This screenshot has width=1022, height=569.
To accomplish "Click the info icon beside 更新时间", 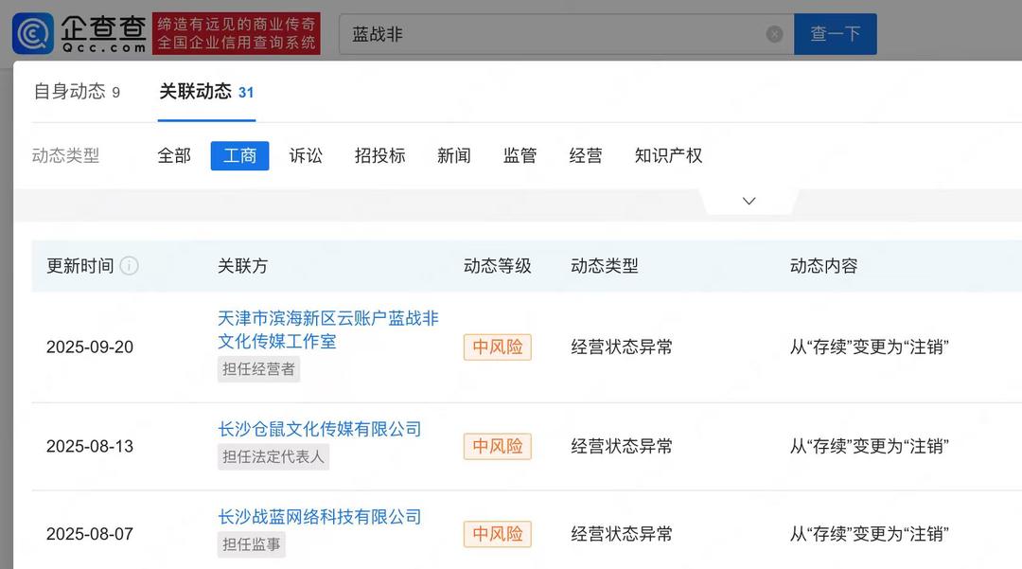I will tap(130, 266).
